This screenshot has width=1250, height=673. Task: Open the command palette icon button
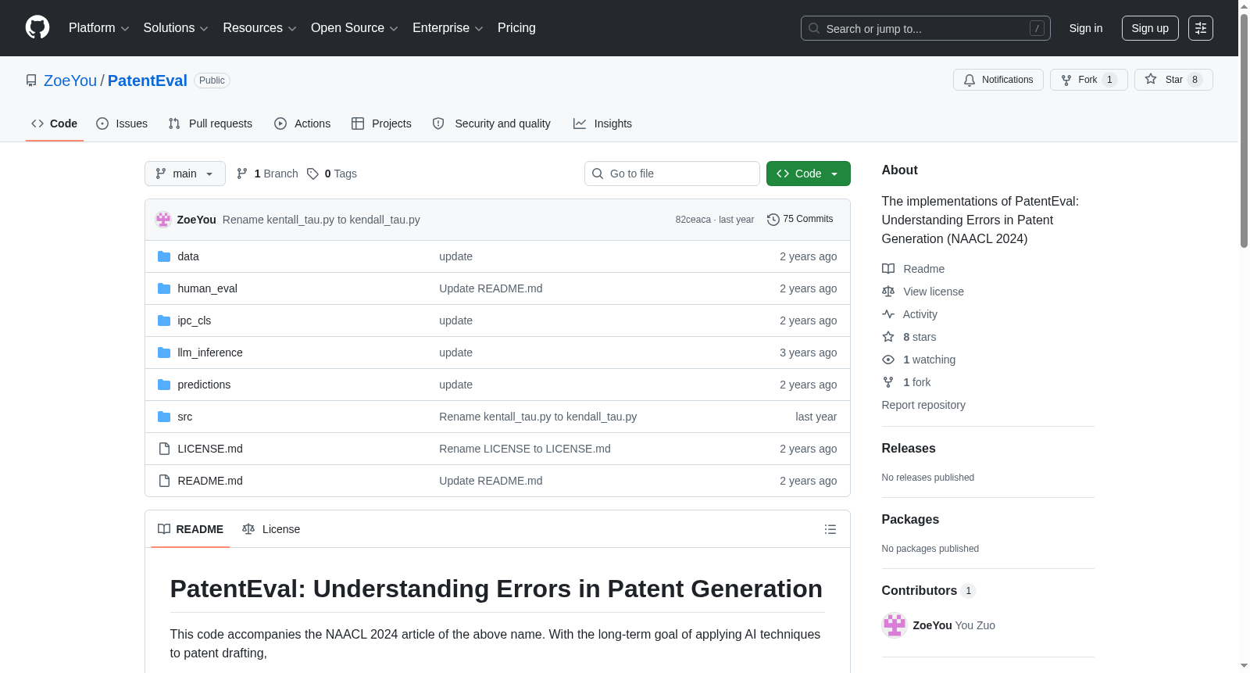point(1201,28)
